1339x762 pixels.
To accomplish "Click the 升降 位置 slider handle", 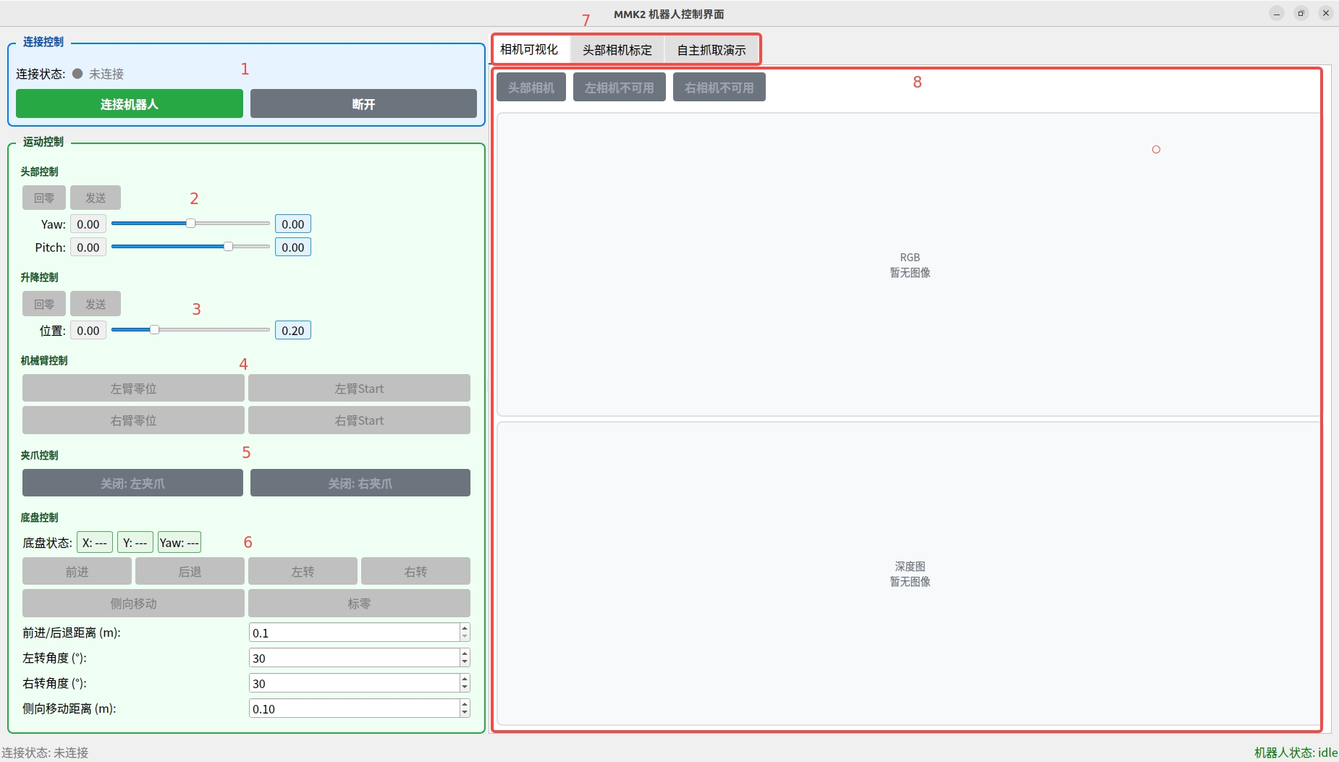I will [154, 330].
